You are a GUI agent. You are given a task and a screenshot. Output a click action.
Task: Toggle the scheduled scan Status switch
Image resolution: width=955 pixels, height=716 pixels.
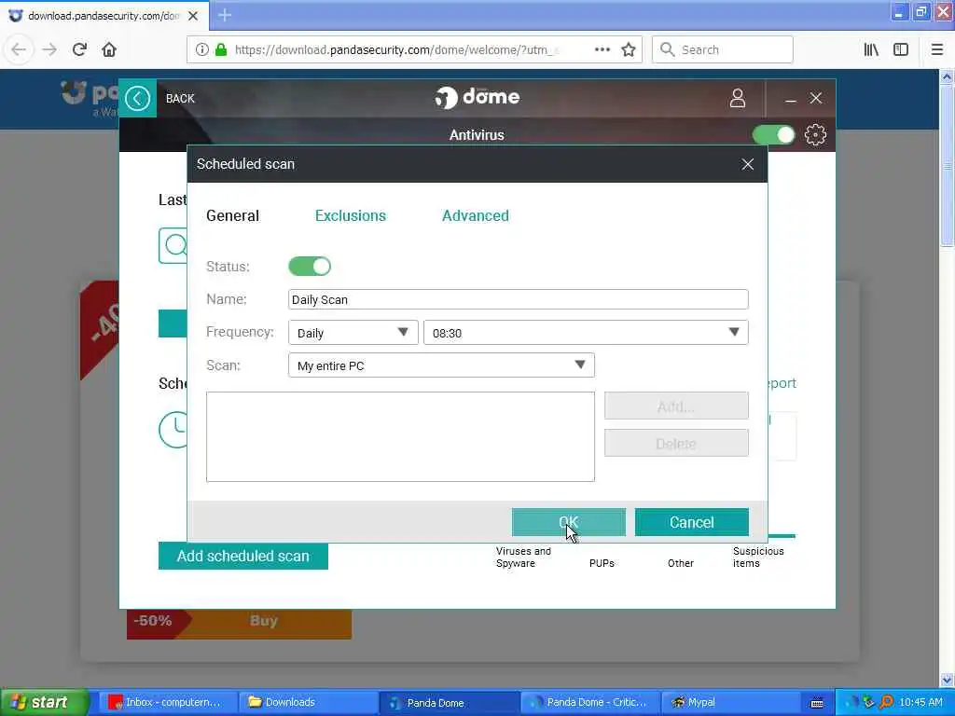(x=310, y=266)
